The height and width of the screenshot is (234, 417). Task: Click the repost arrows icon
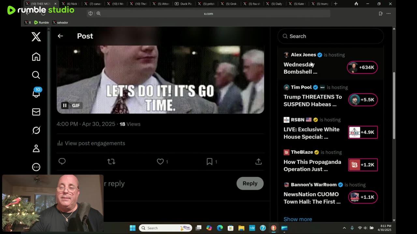click(x=111, y=162)
